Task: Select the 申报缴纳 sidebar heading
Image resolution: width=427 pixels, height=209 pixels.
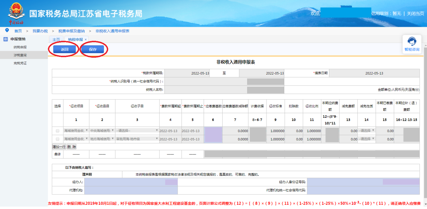Action: [18, 39]
